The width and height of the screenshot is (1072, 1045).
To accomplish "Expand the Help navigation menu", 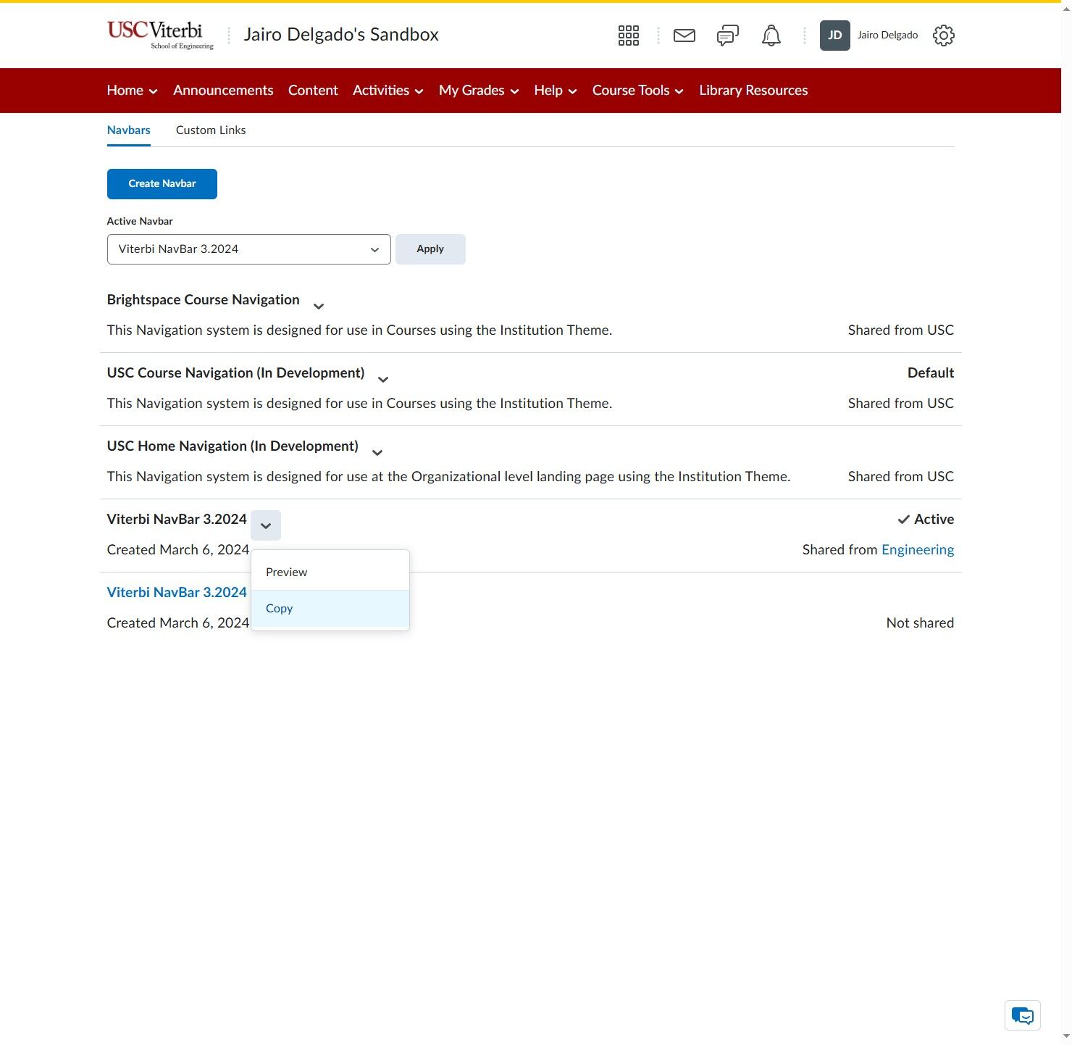I will (x=556, y=91).
